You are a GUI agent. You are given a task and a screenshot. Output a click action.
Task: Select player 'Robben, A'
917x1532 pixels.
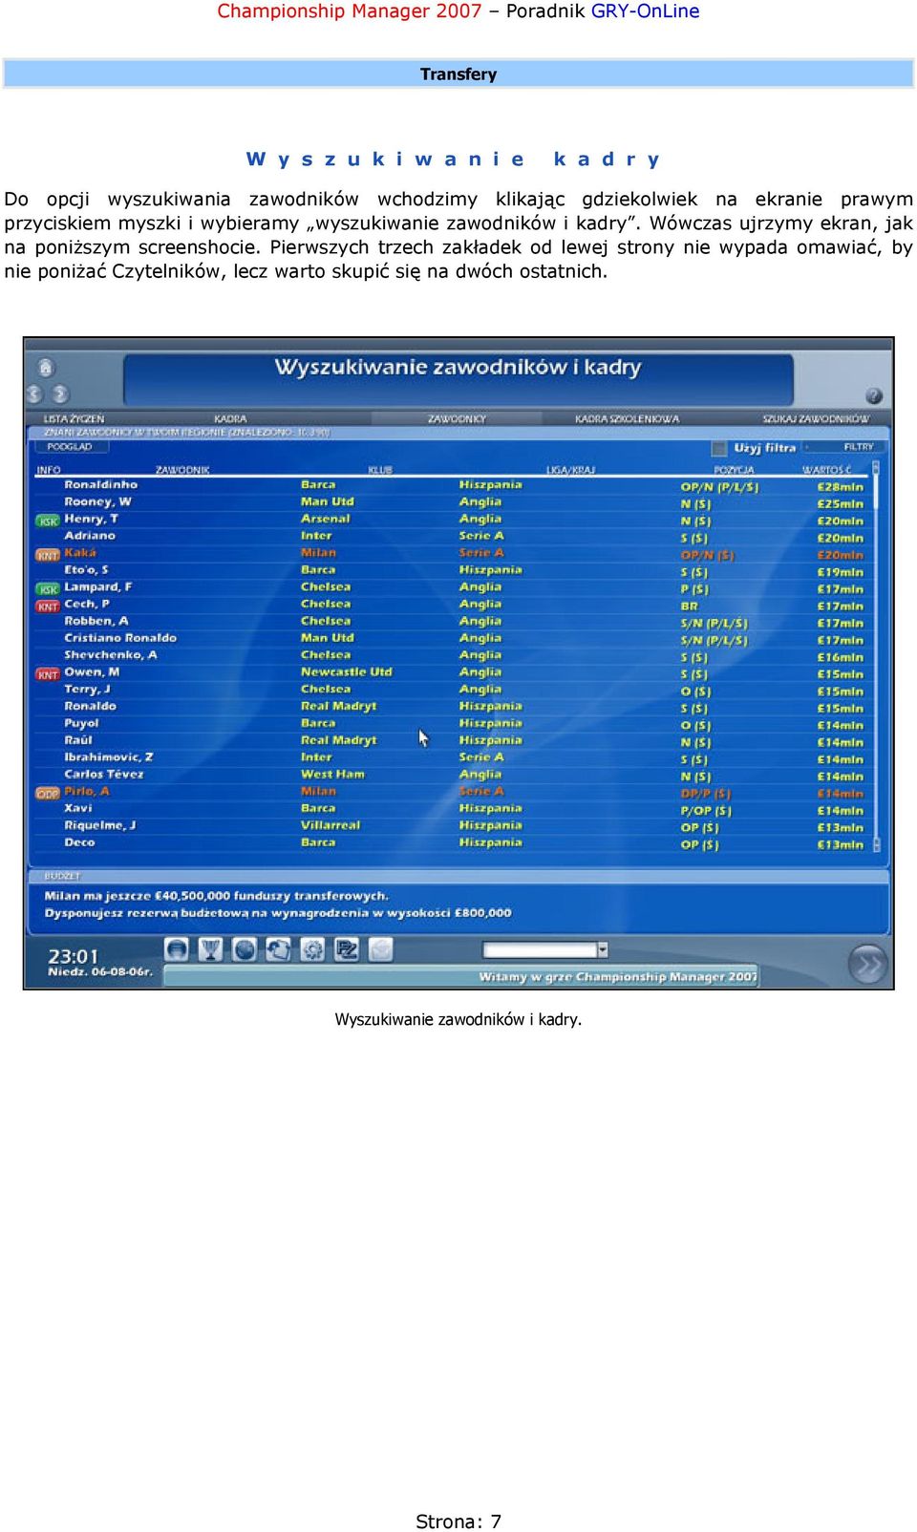[x=96, y=621]
